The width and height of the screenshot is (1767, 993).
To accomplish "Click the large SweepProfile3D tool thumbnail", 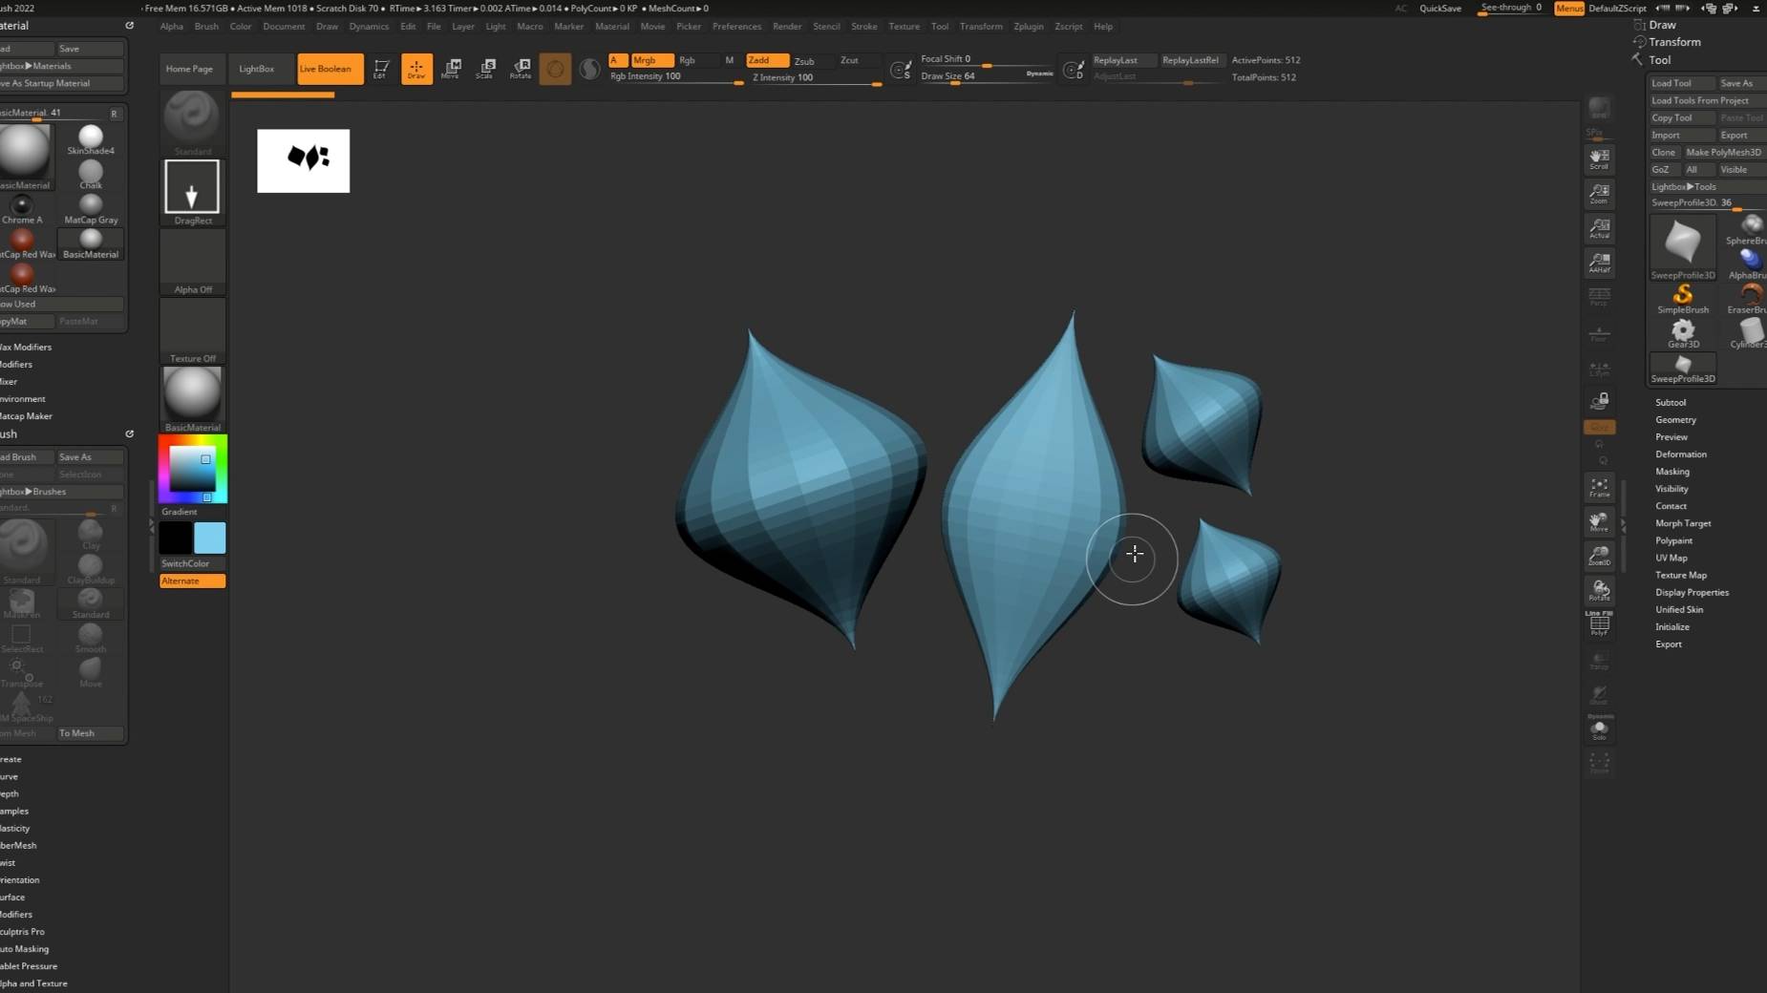I will click(x=1683, y=247).
